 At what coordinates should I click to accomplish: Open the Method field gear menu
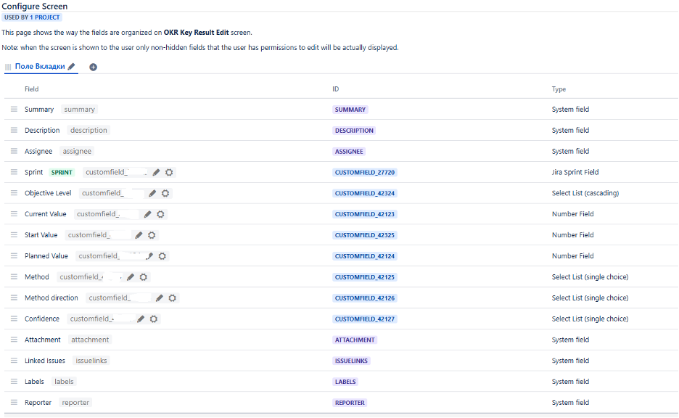pos(143,276)
